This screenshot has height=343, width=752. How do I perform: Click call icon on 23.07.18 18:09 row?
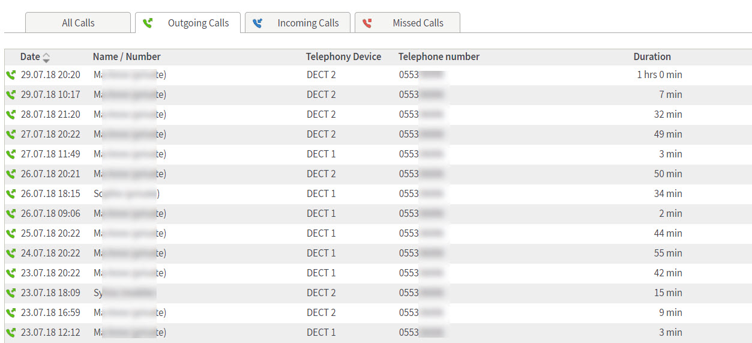(10, 293)
